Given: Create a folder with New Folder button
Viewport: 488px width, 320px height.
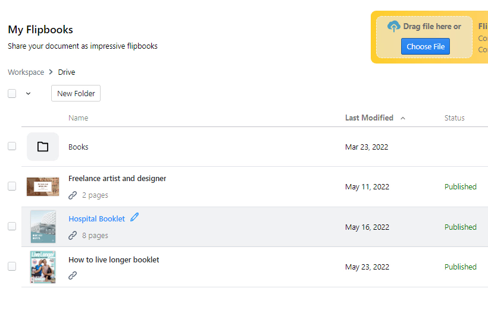Looking at the screenshot, I should (76, 93).
